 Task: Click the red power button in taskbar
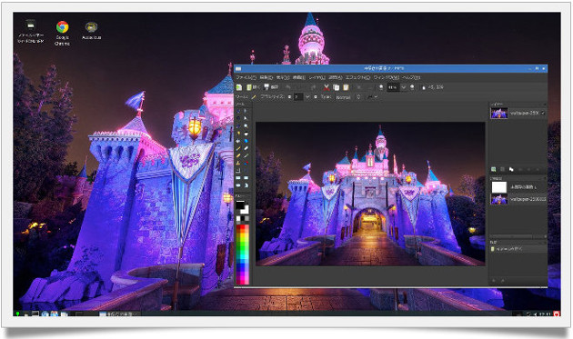coord(557,314)
